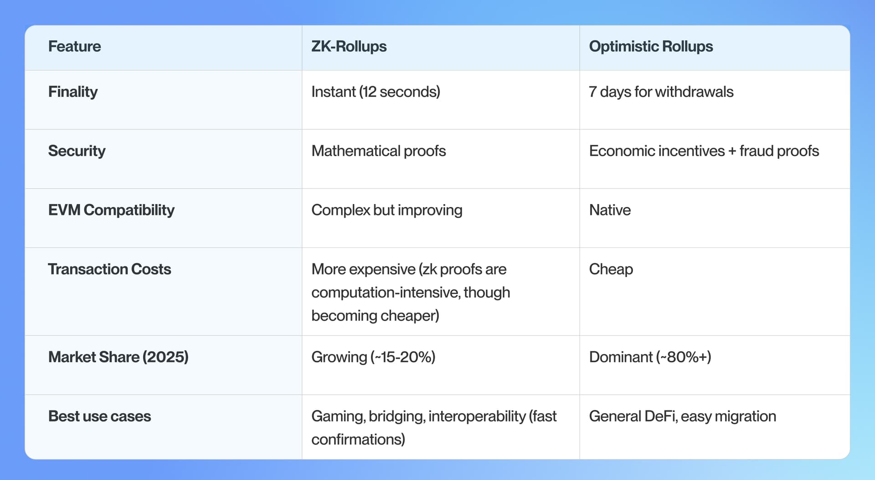Click the "Native" cell

tap(610, 210)
